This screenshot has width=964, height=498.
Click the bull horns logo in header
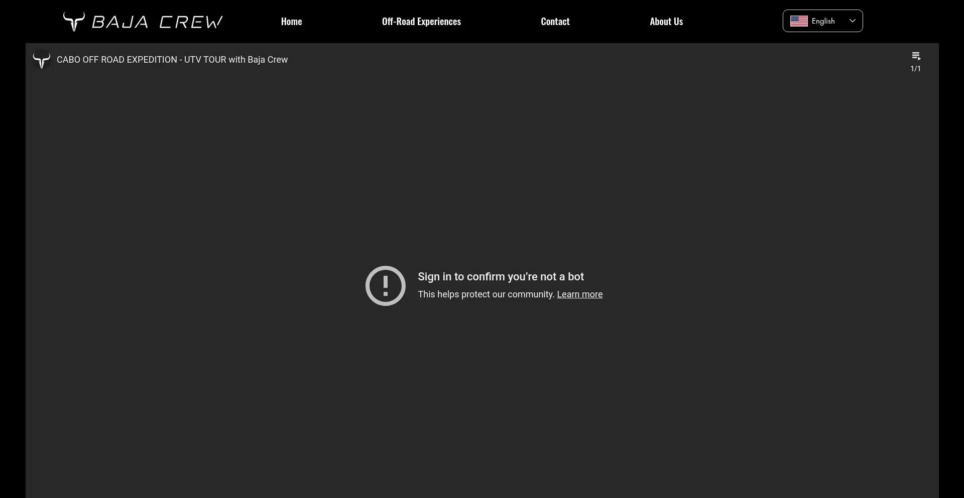tap(74, 22)
